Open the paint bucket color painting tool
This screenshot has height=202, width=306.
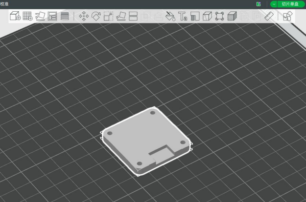(170, 16)
